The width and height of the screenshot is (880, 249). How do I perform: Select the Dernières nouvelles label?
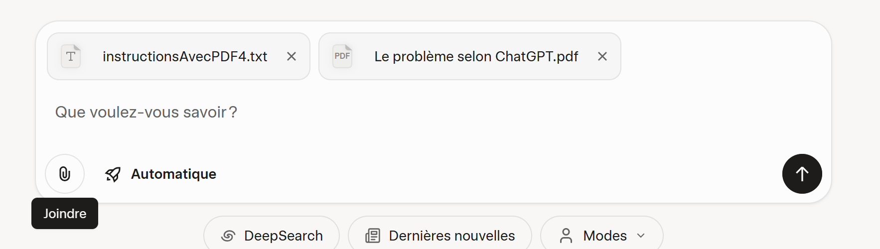pyautogui.click(x=451, y=236)
